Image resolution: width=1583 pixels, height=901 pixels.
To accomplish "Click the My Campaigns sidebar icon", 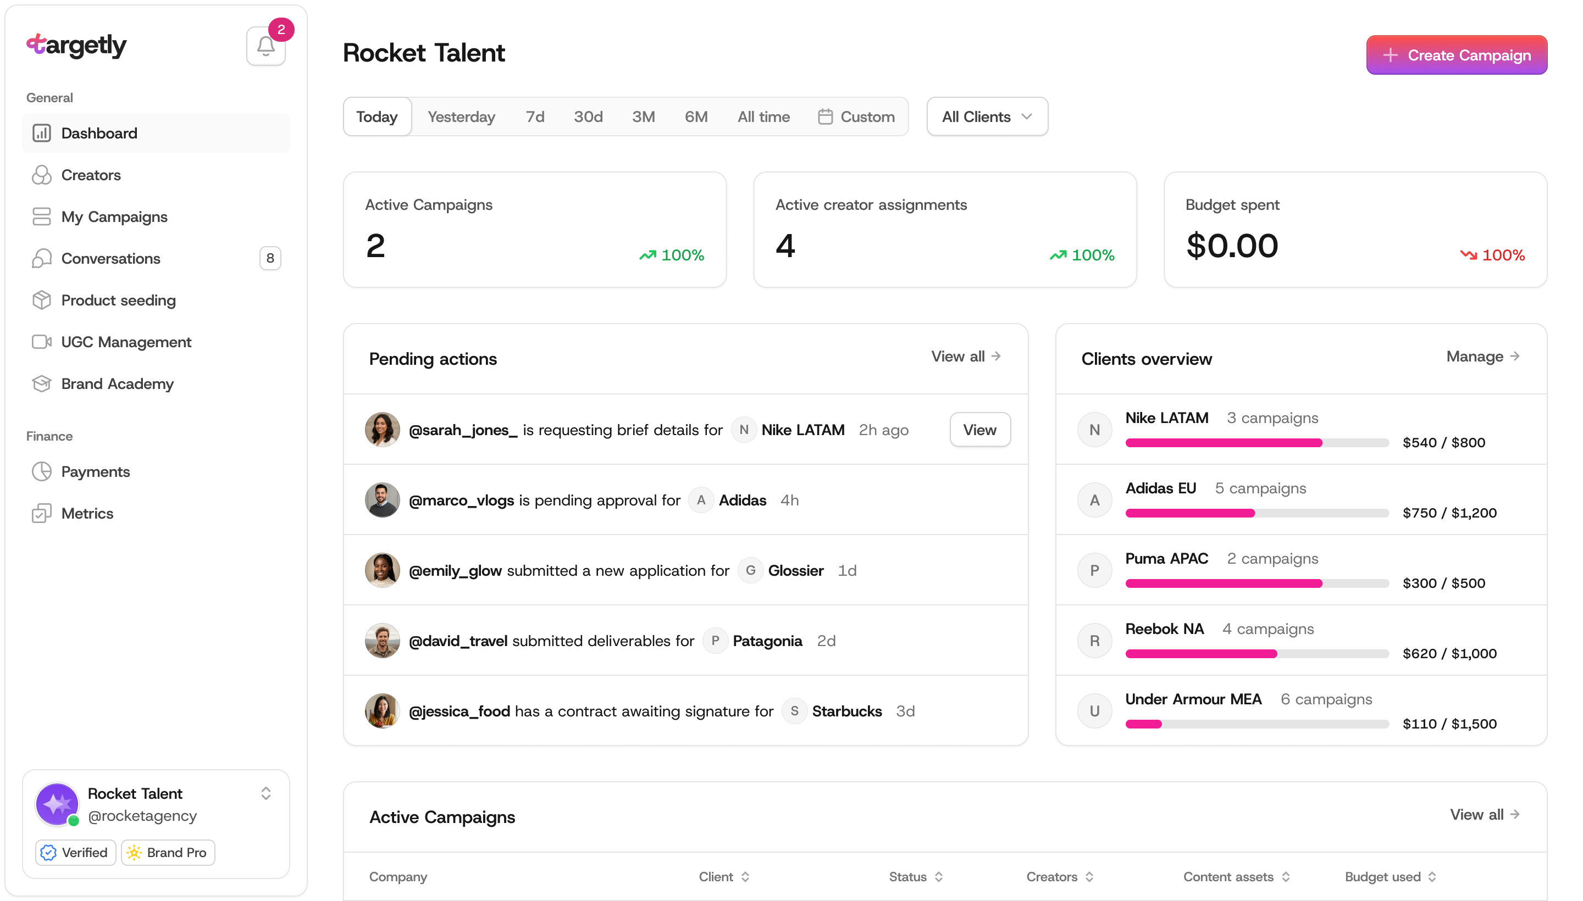I will coord(41,216).
